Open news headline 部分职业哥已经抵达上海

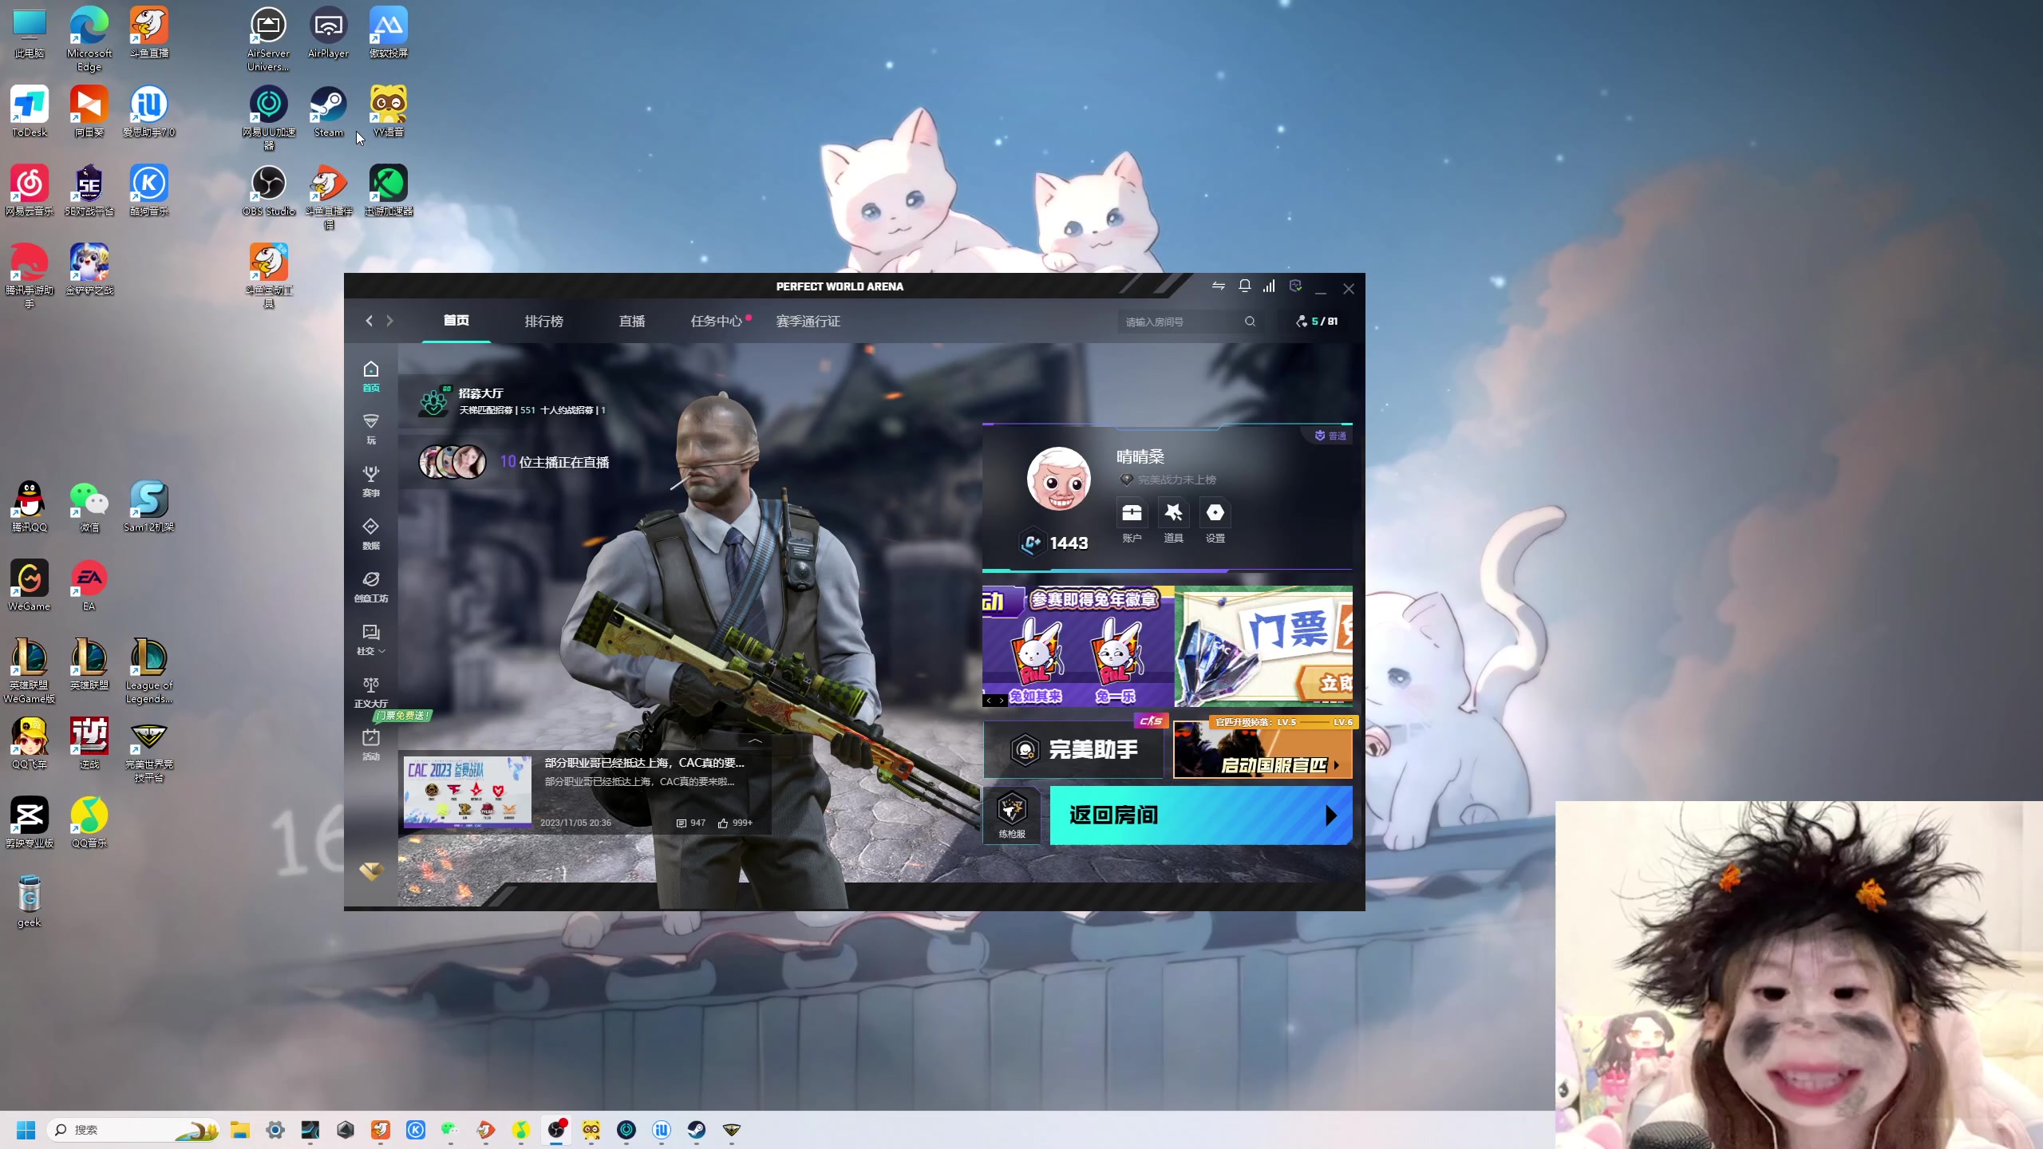(644, 763)
